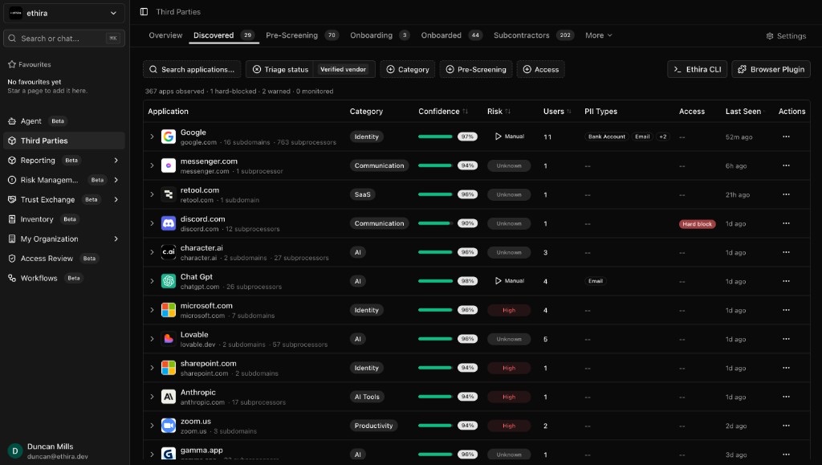Add an Access filter
Viewport: 822px width, 465px height.
540,69
